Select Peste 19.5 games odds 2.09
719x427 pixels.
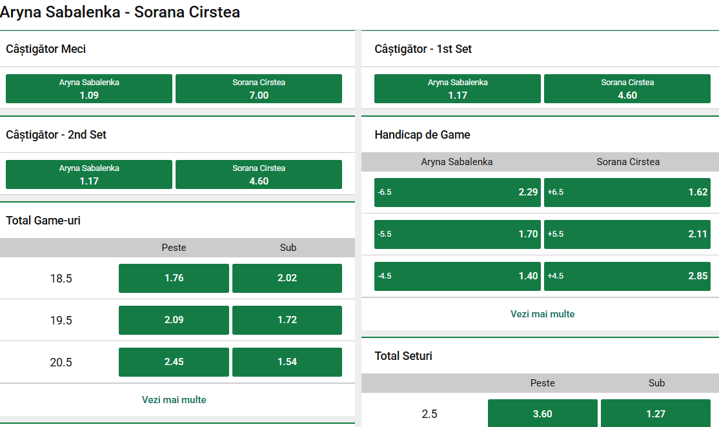tap(173, 320)
